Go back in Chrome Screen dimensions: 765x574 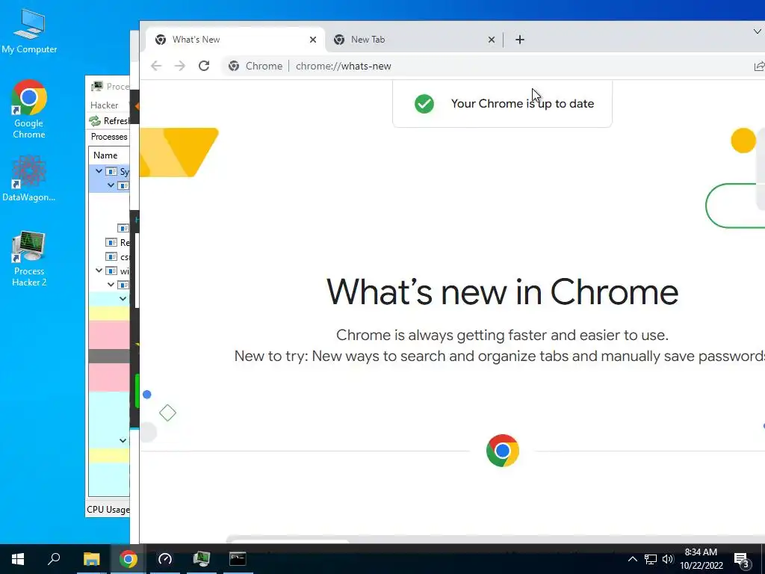click(x=156, y=66)
